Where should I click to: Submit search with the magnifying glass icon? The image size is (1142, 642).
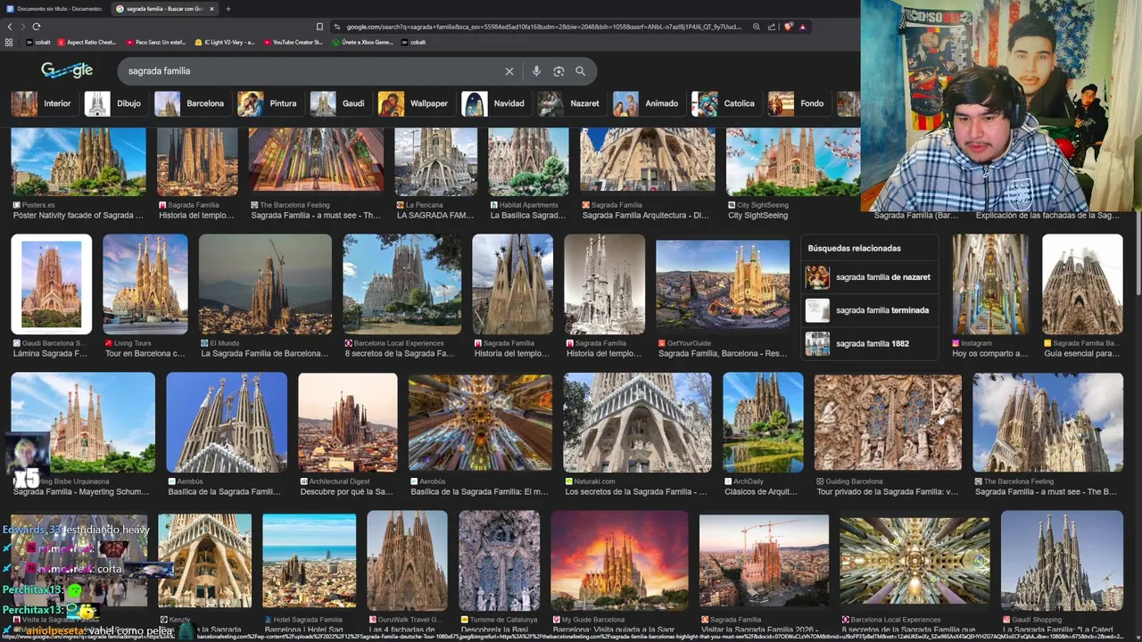click(581, 71)
